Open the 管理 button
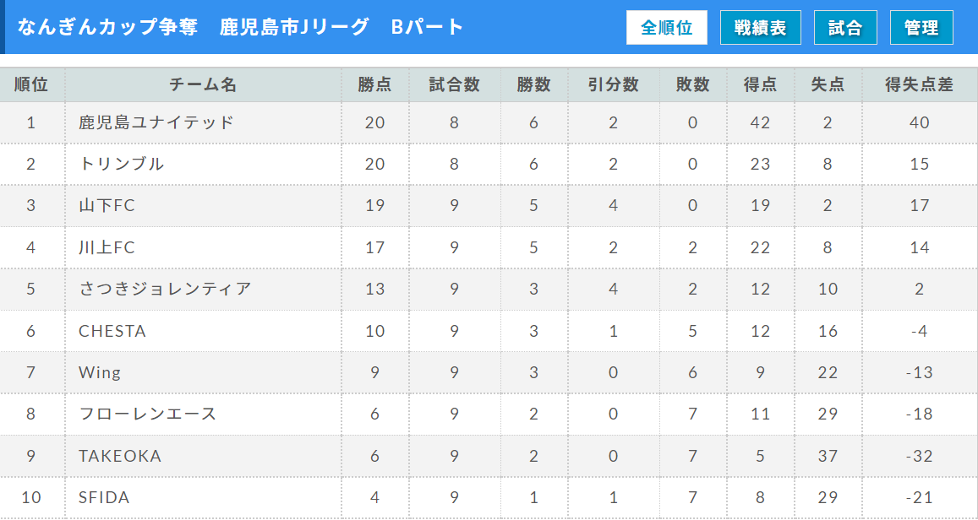 pyautogui.click(x=921, y=27)
